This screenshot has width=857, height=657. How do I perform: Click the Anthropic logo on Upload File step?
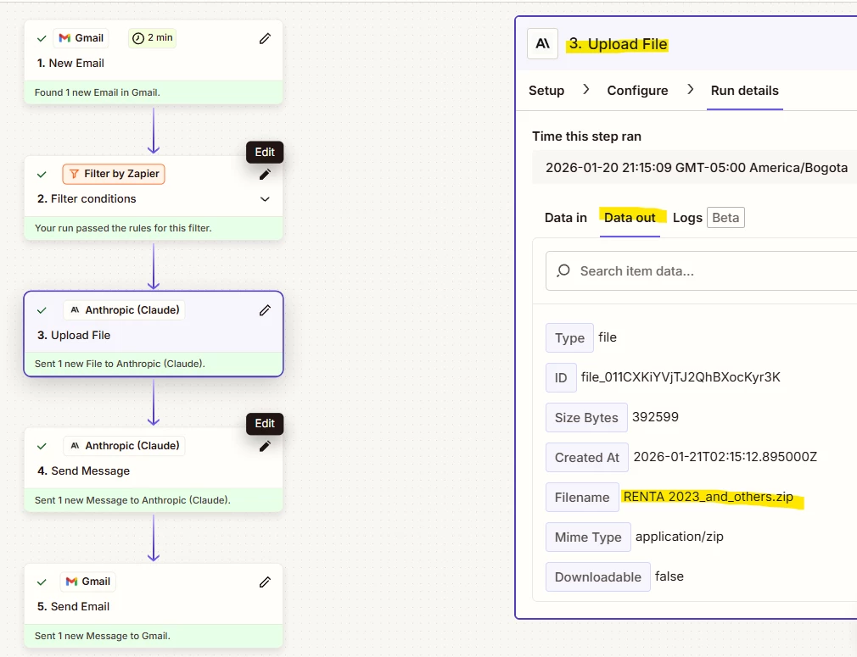(75, 309)
